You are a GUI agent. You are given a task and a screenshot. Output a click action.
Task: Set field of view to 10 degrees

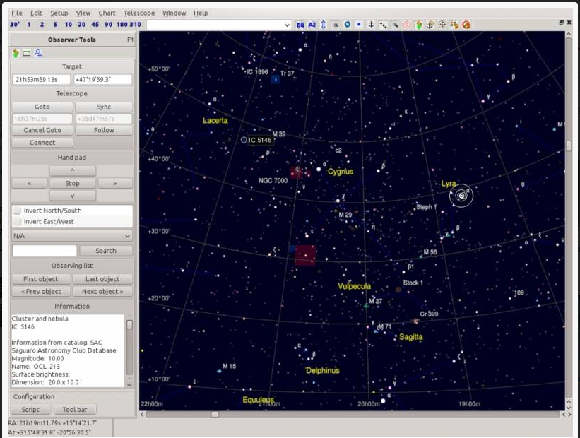[x=69, y=25]
